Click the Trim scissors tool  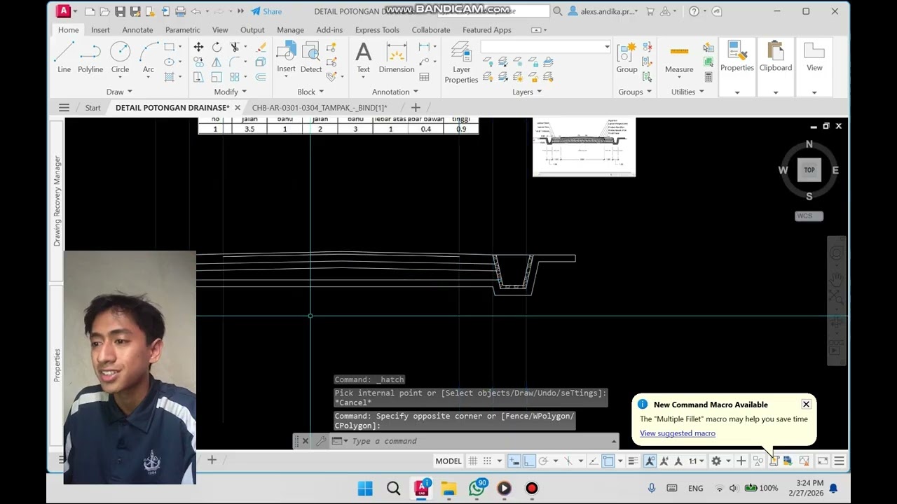235,47
